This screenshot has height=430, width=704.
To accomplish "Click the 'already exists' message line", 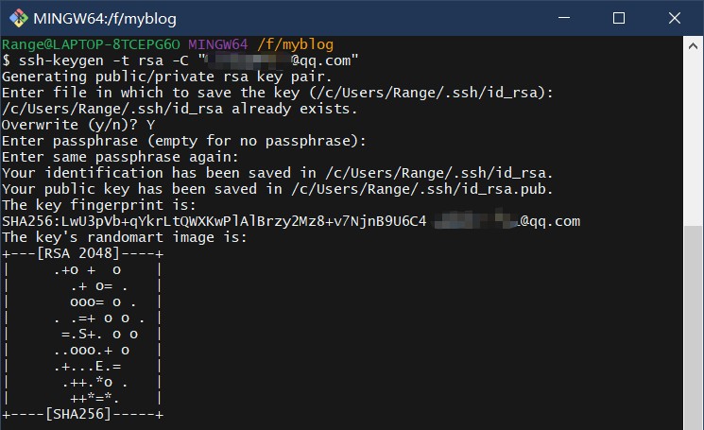I will [180, 109].
